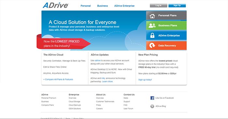Select the Data Recovery label
This screenshot has width=228, height=119.
pyautogui.click(x=167, y=46)
